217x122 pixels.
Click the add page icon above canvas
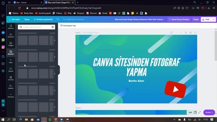coord(195,33)
